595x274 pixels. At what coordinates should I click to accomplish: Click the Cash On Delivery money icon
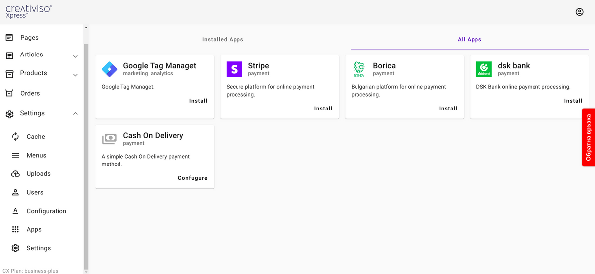coord(109,139)
